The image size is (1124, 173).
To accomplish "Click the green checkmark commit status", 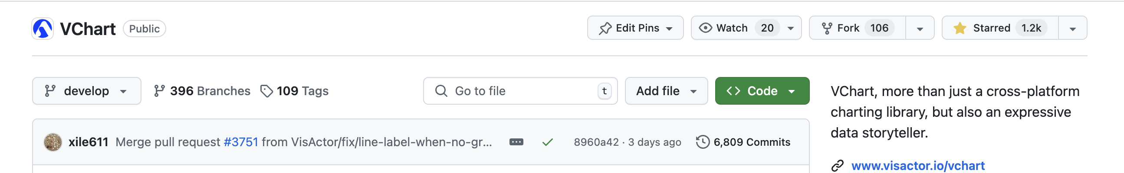I will pos(548,142).
